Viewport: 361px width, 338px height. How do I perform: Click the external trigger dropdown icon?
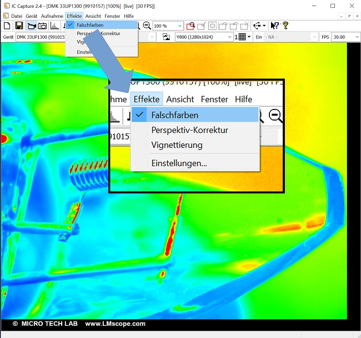point(258,26)
